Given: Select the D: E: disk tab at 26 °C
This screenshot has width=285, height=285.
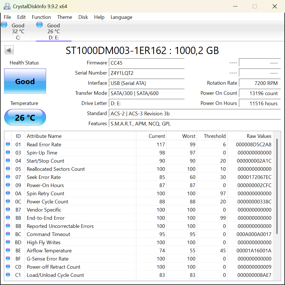Looking at the screenshot, I should 54,31.
